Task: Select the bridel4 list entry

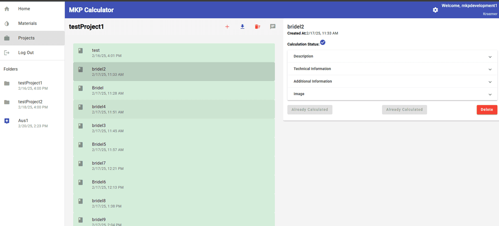Action: [174, 109]
